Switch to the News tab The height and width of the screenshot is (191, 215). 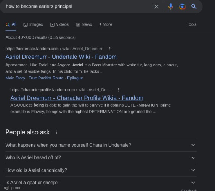tap(84, 24)
